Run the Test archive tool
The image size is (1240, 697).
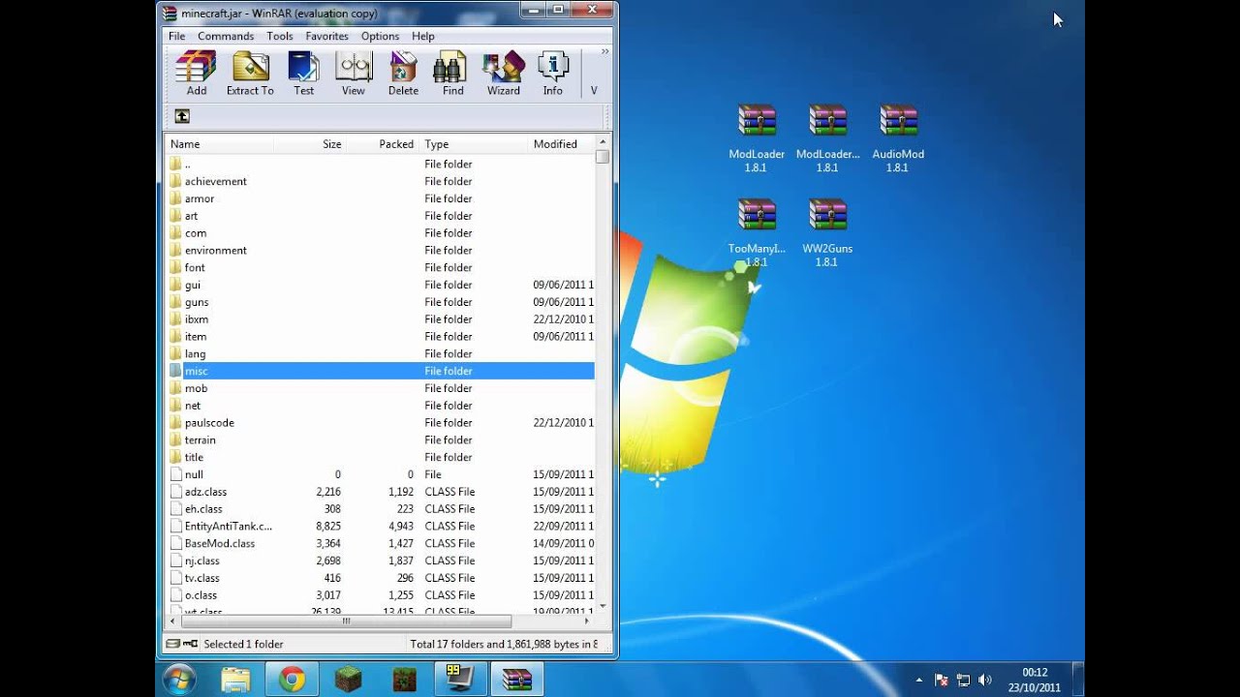[x=304, y=74]
